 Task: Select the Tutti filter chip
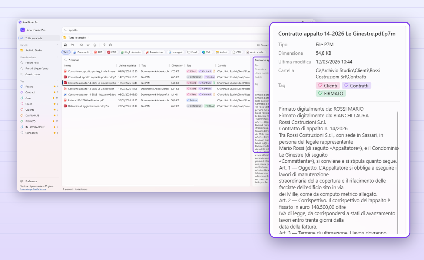[66, 52]
